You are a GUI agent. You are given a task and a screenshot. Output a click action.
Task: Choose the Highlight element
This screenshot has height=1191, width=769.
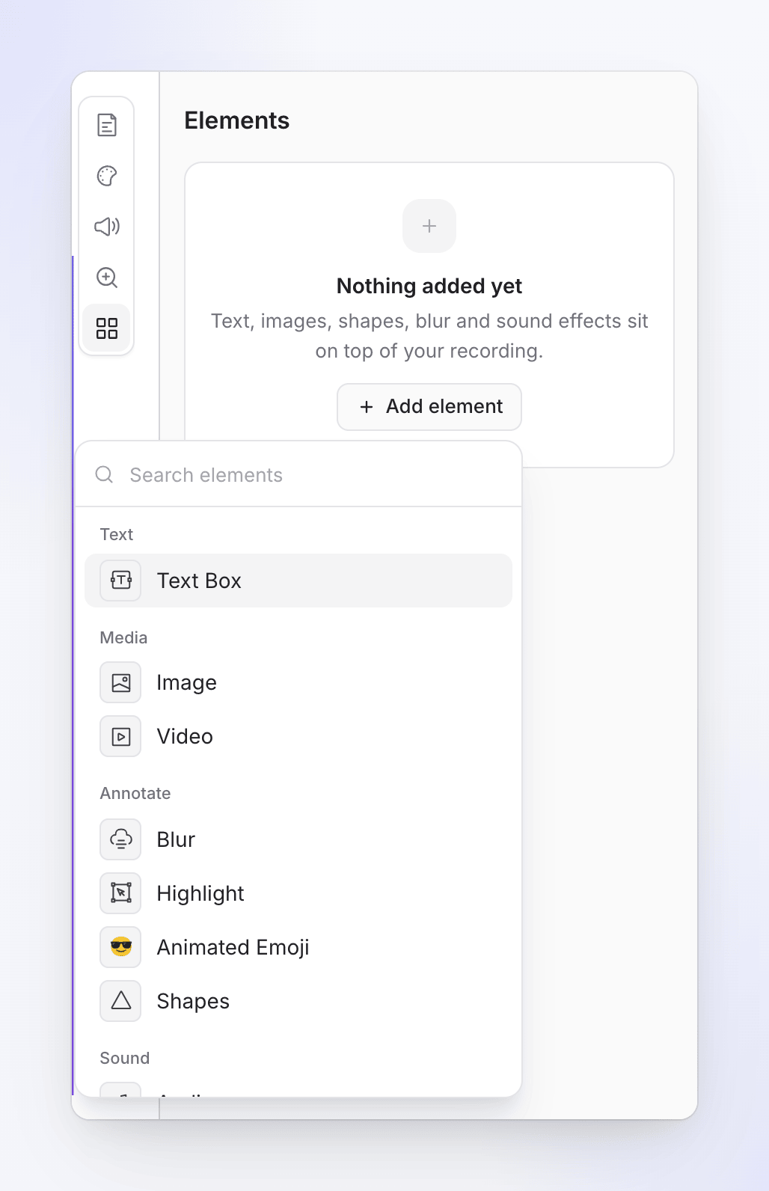(298, 893)
